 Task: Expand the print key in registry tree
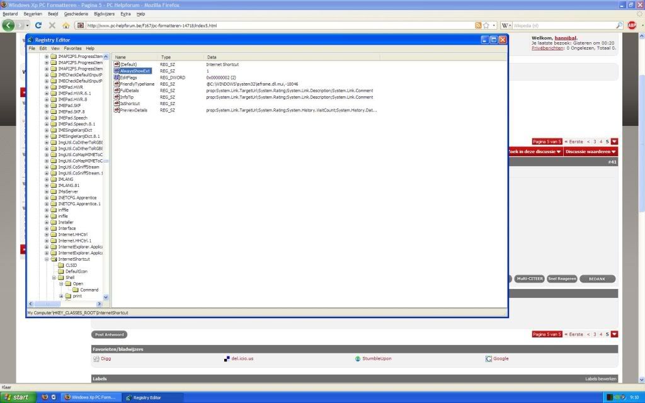point(62,296)
